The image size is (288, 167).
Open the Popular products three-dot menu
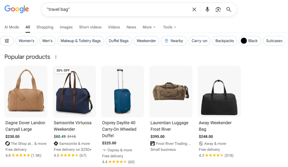pos(56,57)
